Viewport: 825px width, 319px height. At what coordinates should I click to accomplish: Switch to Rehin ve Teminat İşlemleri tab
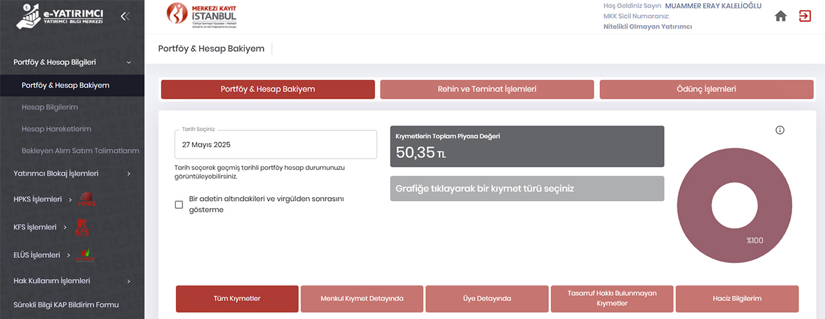[x=487, y=90]
